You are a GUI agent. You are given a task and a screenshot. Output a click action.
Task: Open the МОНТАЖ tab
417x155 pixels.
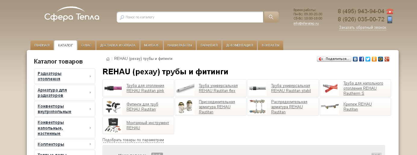152,45
